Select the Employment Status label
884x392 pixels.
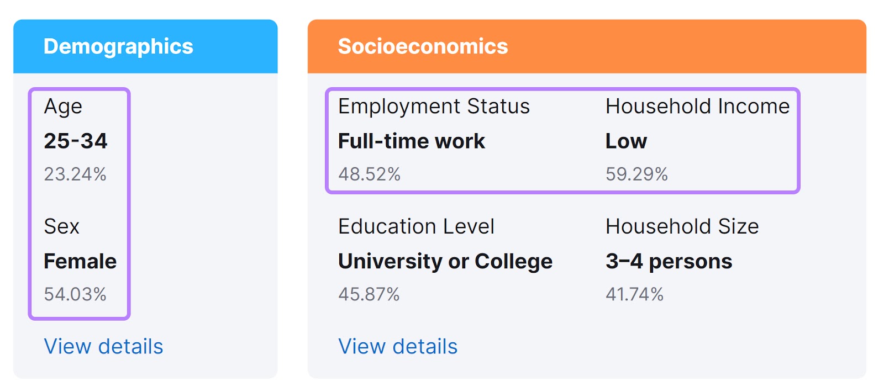pos(434,107)
